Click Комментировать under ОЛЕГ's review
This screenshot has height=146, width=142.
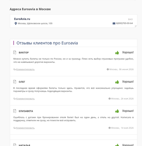pos(25,99)
